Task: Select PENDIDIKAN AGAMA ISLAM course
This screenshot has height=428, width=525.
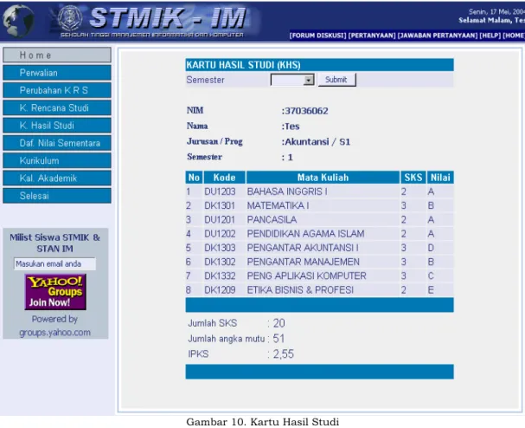Action: [x=305, y=234]
